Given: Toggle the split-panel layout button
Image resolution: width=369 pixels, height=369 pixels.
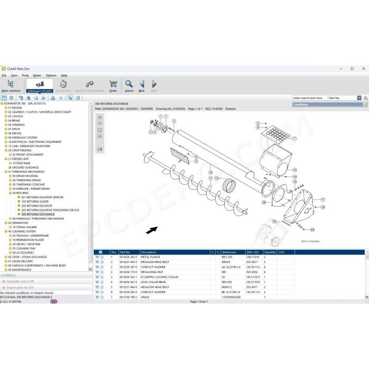Looking at the screenshot, I should point(4,98).
